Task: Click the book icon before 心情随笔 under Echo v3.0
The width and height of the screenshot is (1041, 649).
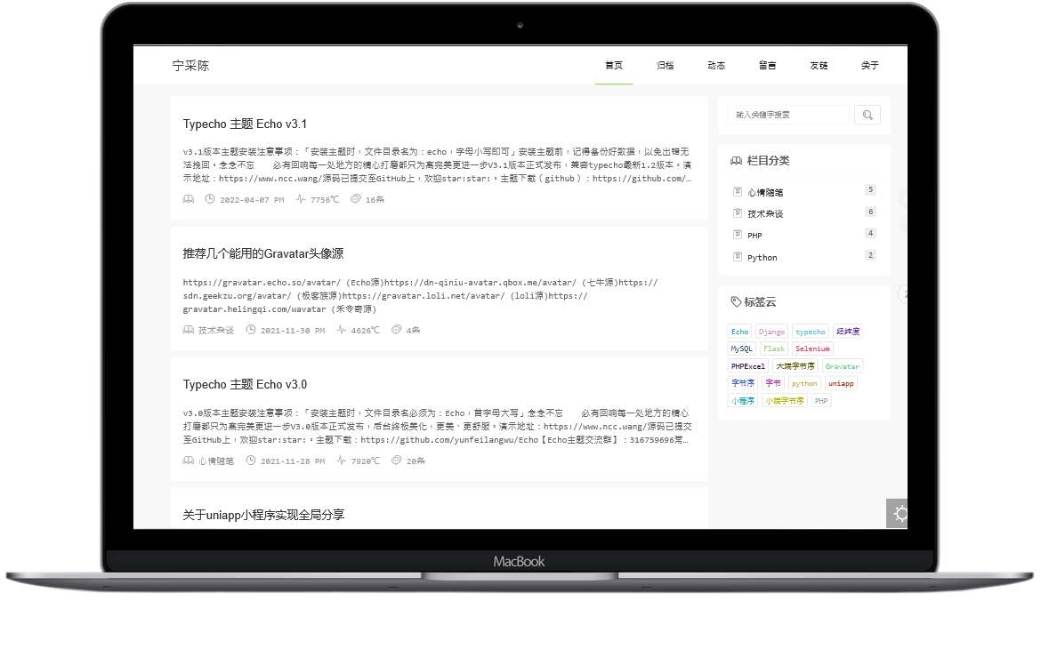Action: (x=189, y=461)
